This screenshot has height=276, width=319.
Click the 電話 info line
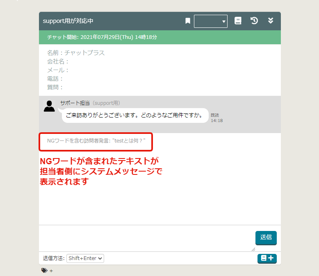click(x=55, y=79)
